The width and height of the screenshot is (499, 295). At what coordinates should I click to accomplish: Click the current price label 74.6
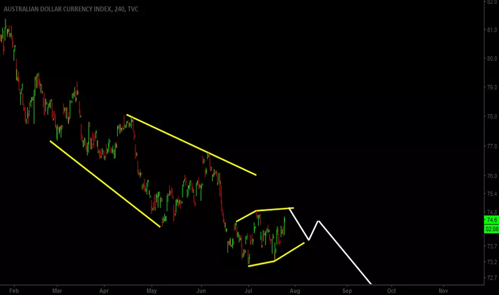point(492,220)
